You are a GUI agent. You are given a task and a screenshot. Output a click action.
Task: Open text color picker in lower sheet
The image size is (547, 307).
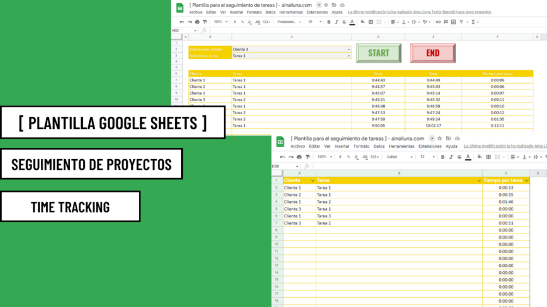(x=468, y=158)
